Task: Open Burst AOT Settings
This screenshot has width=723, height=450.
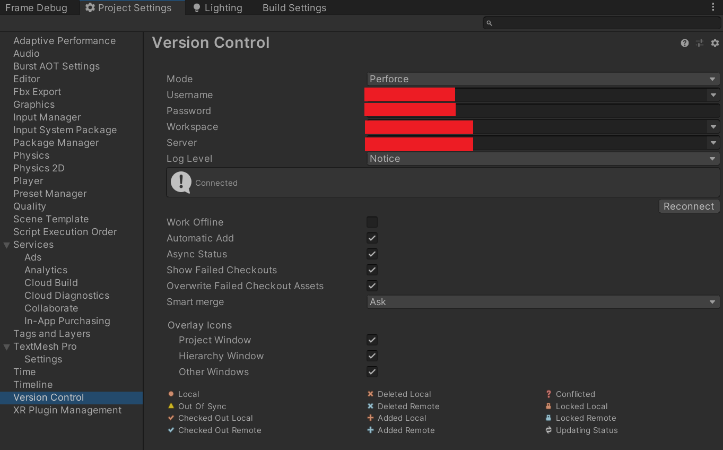Action: pos(56,66)
